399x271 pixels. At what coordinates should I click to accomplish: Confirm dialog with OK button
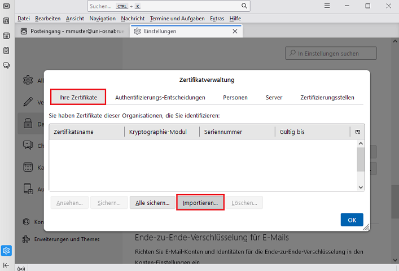coord(352,220)
